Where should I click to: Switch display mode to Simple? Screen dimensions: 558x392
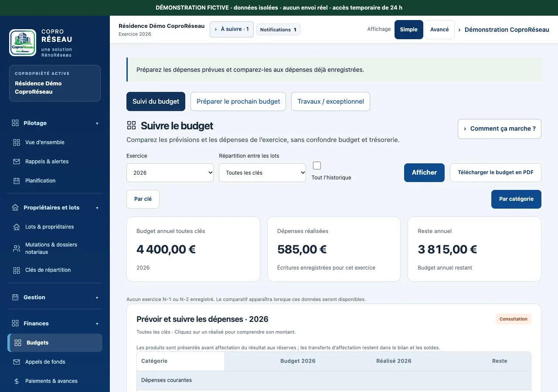pos(409,30)
